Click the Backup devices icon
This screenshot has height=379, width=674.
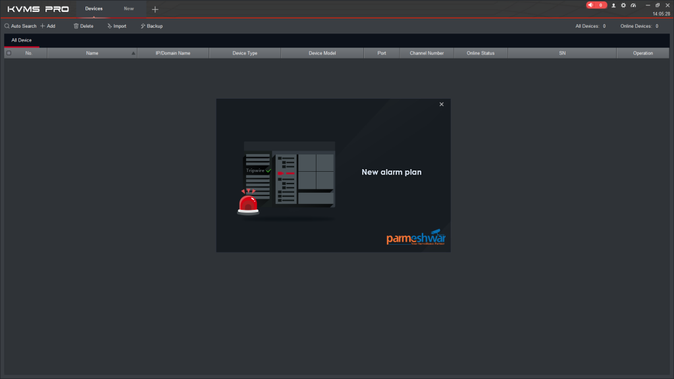[x=142, y=26]
